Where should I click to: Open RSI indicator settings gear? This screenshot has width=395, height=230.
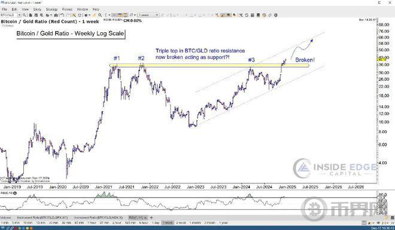click(15, 193)
